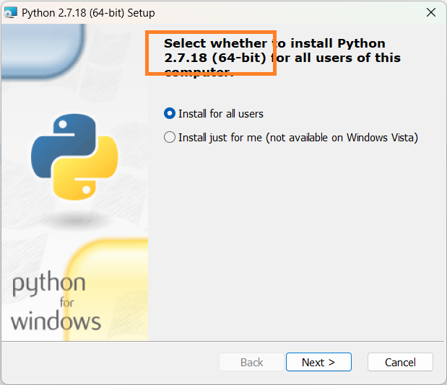Viewport: 447px width, 385px height.
Task: Click the 'Select whether to install Python' heading
Action: [x=282, y=58]
